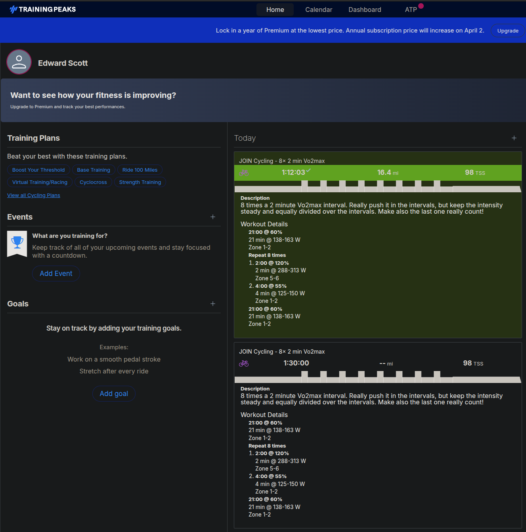Open the fitness improvement Premium banner
Viewport: 526px width, 532px height.
(263, 100)
